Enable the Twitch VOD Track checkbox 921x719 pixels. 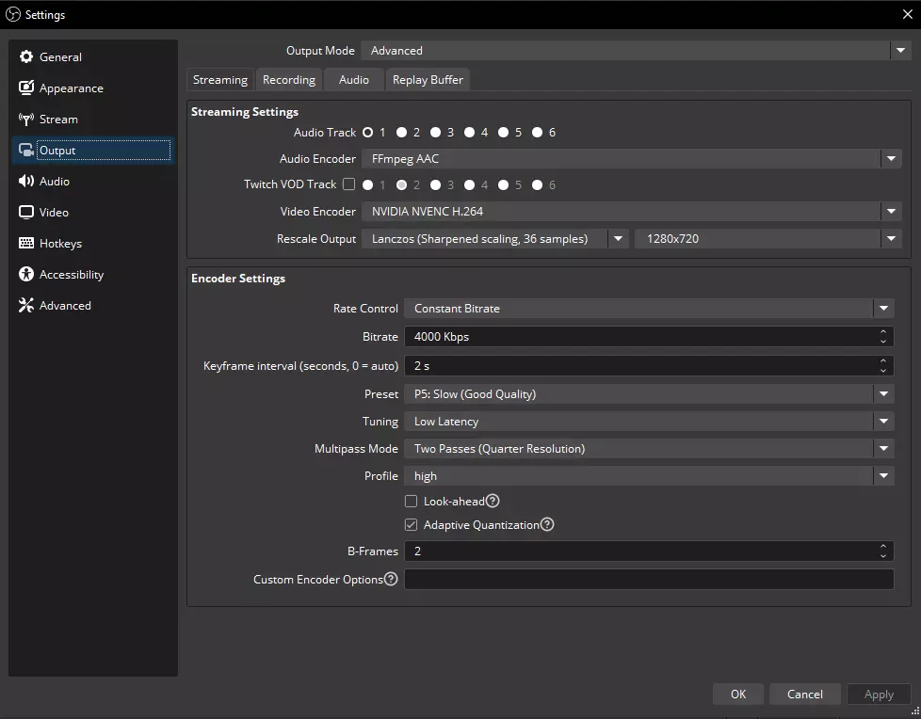pyautogui.click(x=348, y=185)
